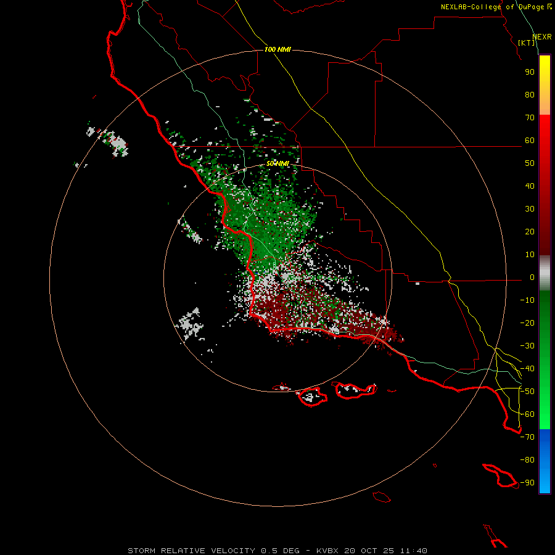Click the -50 value on velocity scale
The height and width of the screenshot is (555, 555).
click(x=527, y=392)
